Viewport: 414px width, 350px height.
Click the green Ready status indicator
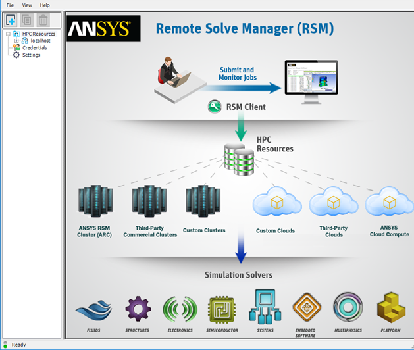pyautogui.click(x=5, y=345)
